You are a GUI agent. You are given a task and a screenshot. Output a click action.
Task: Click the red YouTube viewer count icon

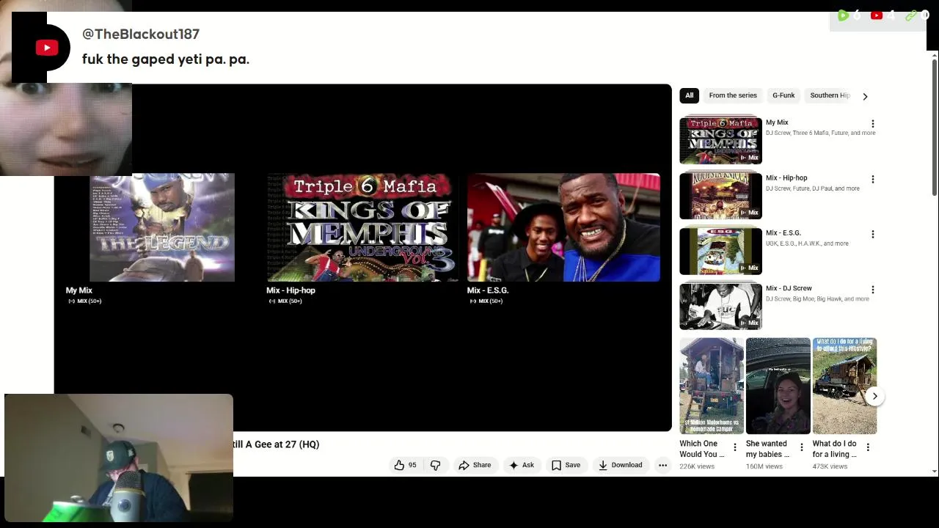tap(877, 15)
